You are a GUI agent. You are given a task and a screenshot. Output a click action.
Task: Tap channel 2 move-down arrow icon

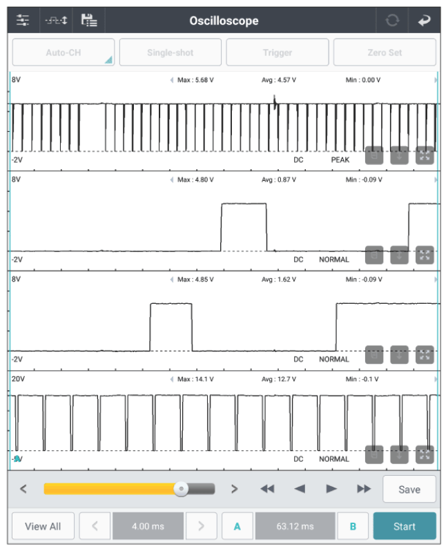point(400,255)
